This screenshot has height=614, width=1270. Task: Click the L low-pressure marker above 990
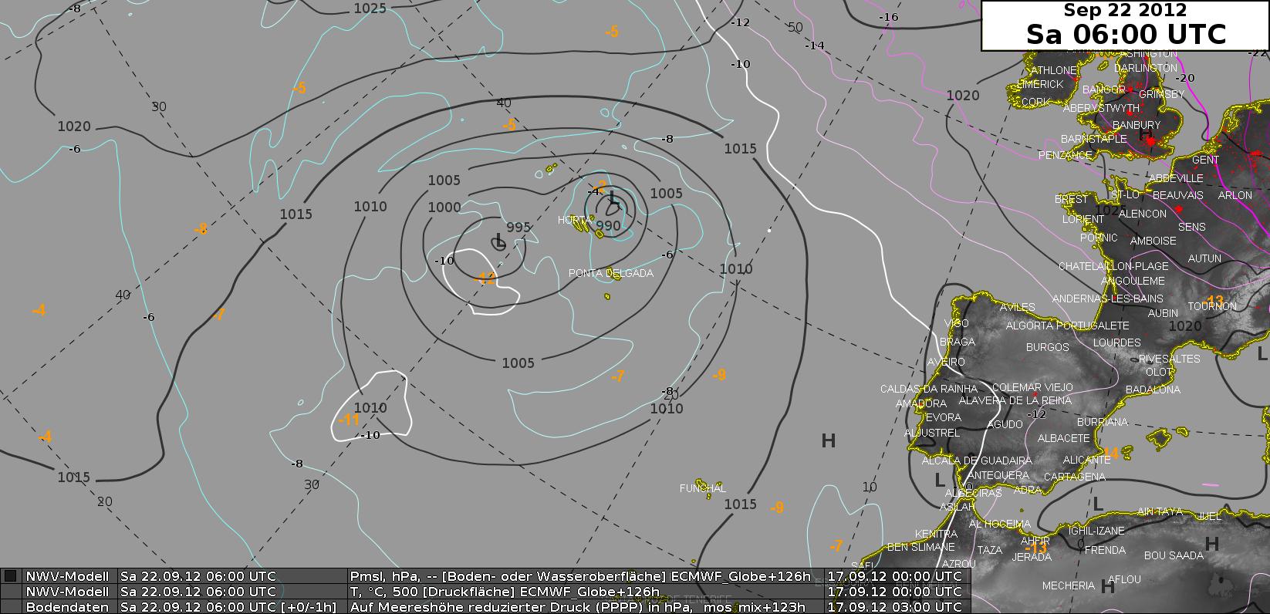click(613, 199)
